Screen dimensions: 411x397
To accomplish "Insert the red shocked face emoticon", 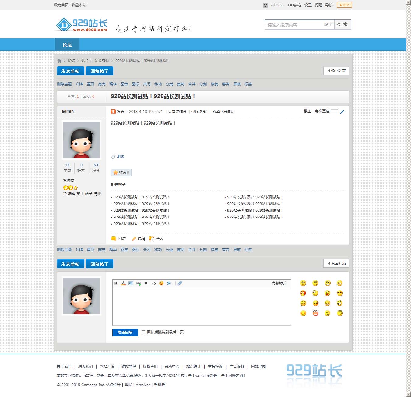I will [x=315, y=313].
